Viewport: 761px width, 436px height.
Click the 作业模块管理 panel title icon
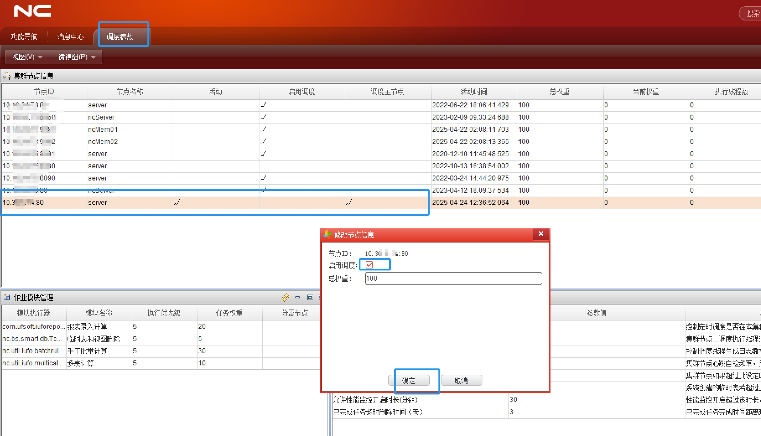7,297
